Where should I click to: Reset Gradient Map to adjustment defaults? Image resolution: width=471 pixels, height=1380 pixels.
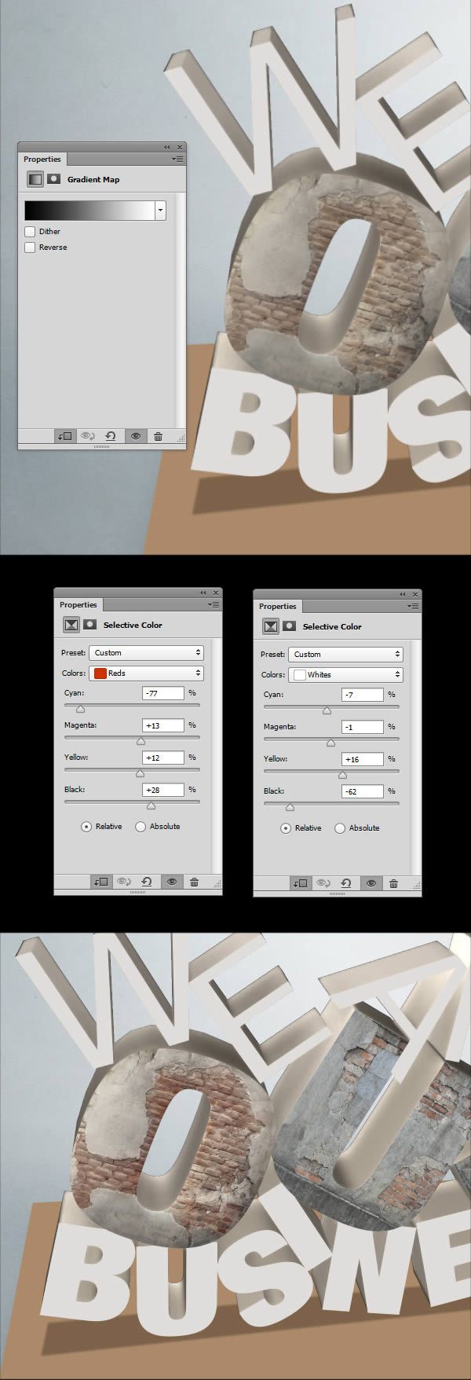click(111, 436)
